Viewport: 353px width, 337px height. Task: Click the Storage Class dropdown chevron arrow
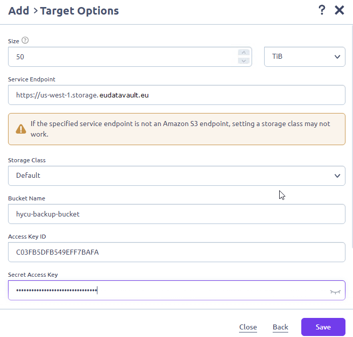click(x=337, y=176)
